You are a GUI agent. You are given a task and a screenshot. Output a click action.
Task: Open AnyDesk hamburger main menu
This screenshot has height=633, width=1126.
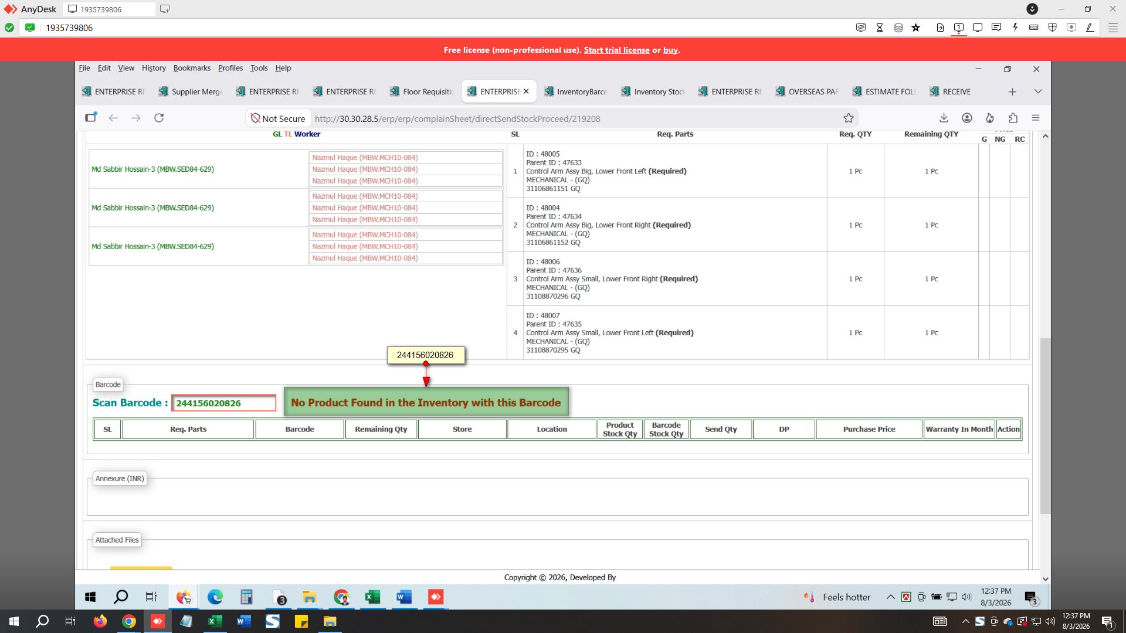(x=1113, y=28)
